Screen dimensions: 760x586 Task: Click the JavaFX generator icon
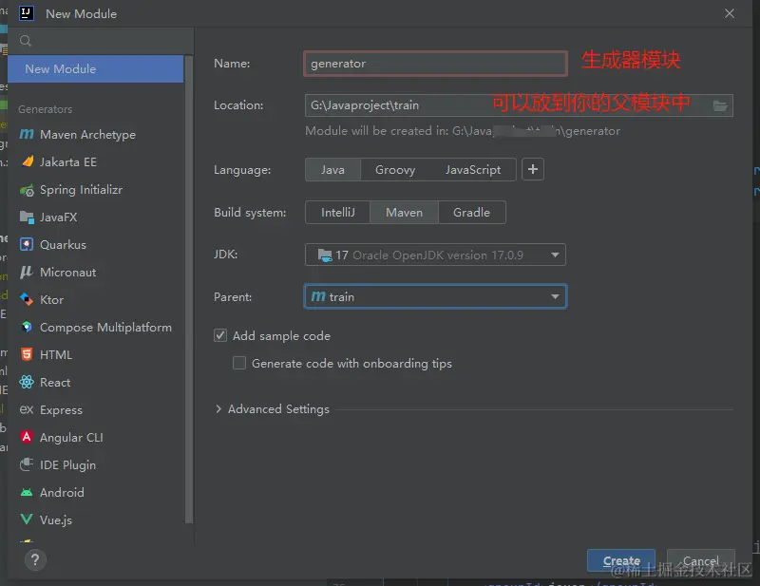click(27, 217)
